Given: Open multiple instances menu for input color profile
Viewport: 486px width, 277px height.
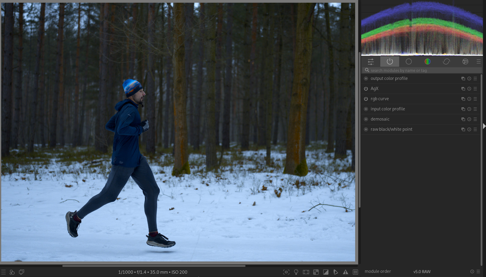Looking at the screenshot, I should click(463, 109).
